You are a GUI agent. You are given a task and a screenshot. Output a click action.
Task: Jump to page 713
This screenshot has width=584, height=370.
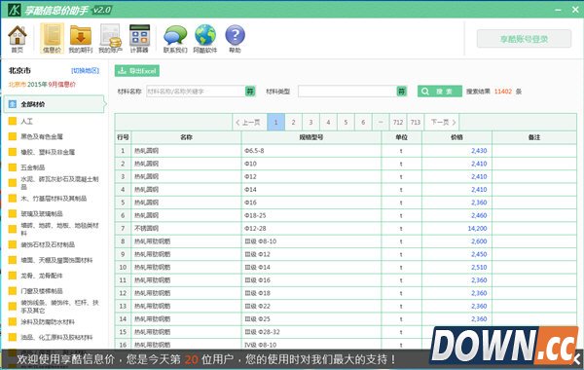tap(416, 123)
